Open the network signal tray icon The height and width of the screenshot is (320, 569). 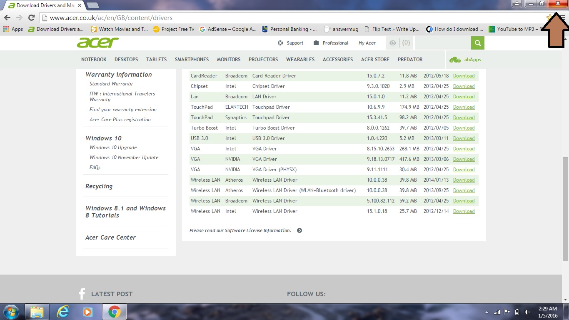497,312
